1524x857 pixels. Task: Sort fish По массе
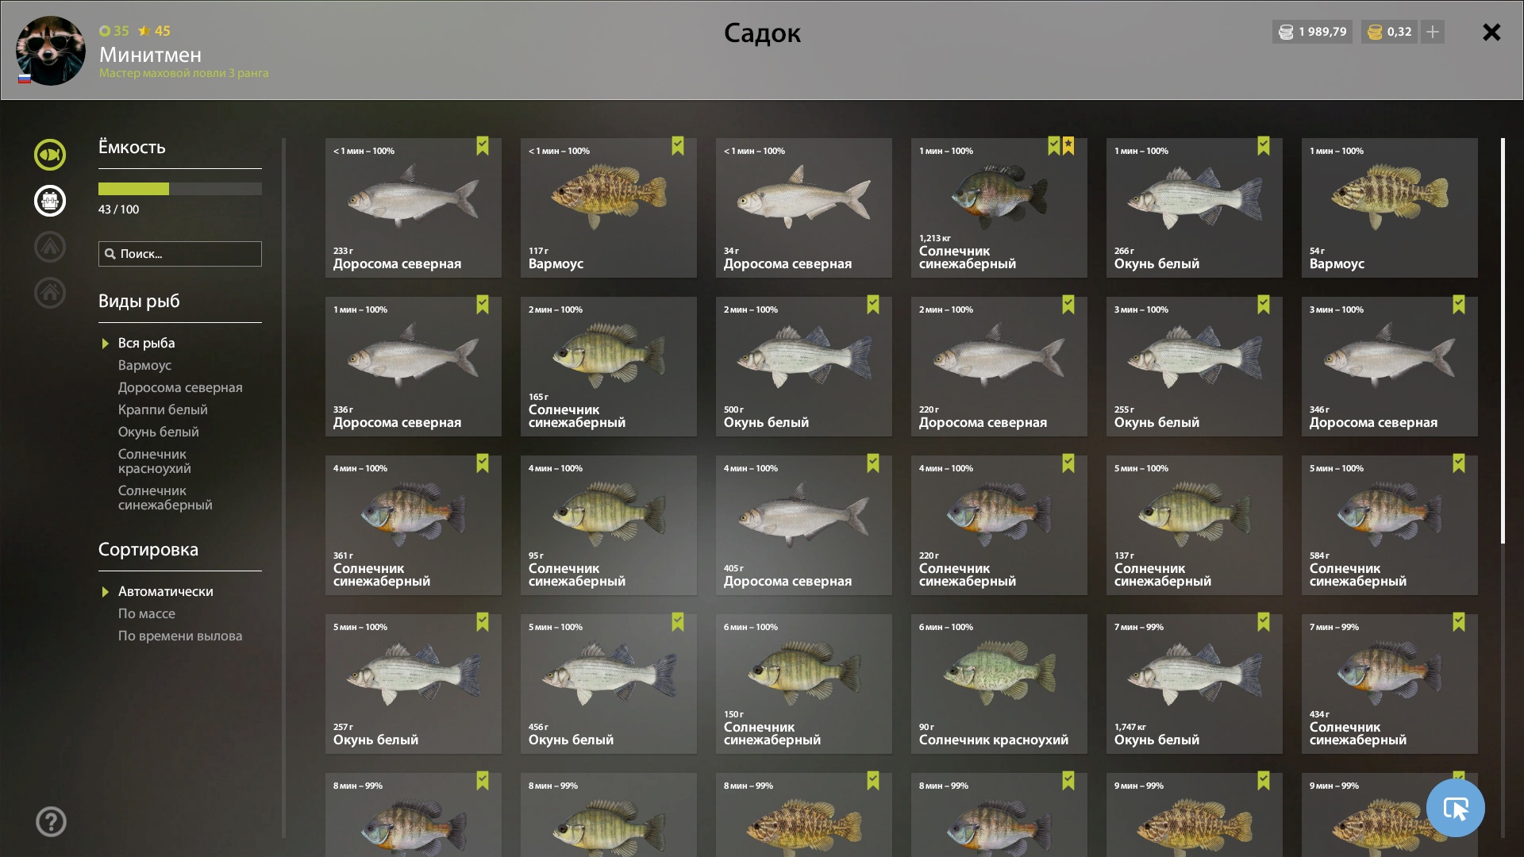(x=147, y=613)
